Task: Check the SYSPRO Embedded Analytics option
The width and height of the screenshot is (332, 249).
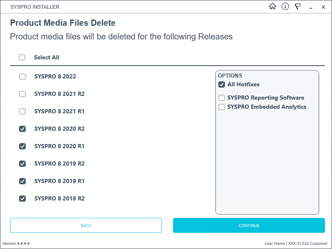Action: coord(222,107)
